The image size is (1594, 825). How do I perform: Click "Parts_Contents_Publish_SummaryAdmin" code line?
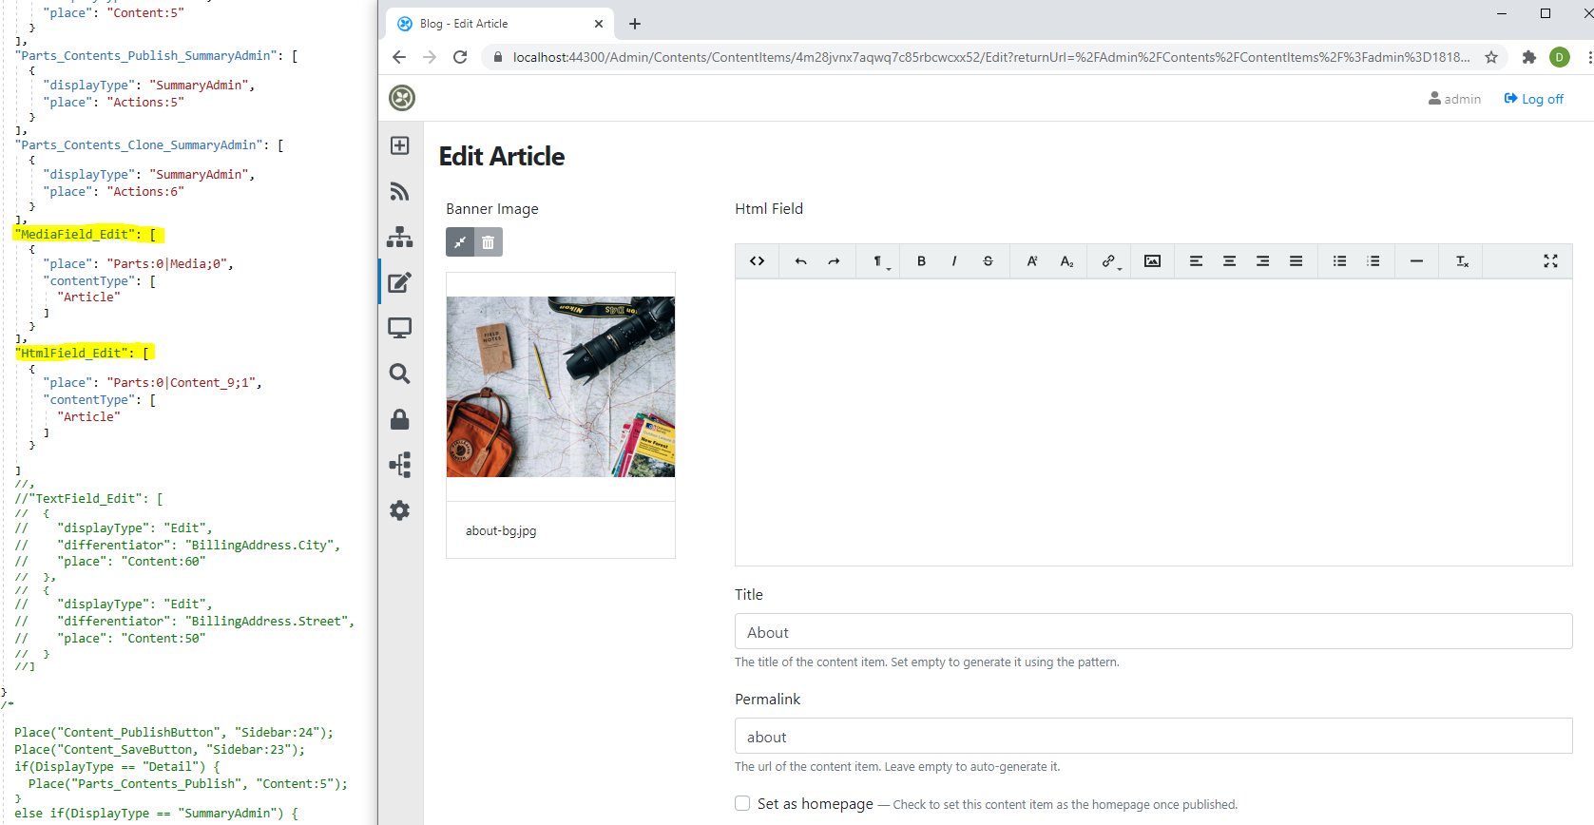pyautogui.click(x=156, y=56)
